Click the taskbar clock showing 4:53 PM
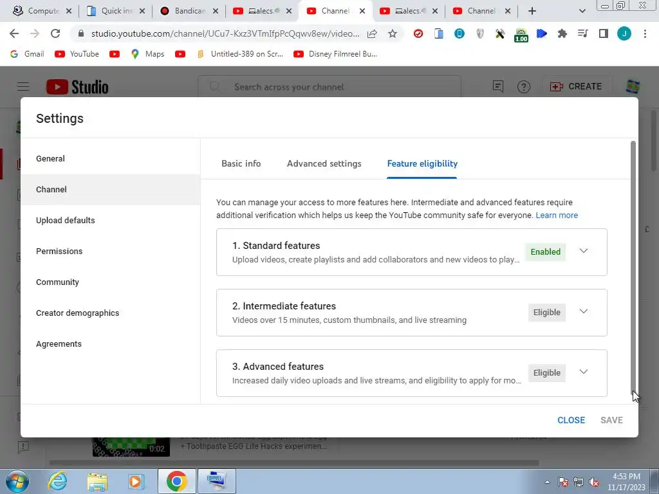 (x=626, y=482)
